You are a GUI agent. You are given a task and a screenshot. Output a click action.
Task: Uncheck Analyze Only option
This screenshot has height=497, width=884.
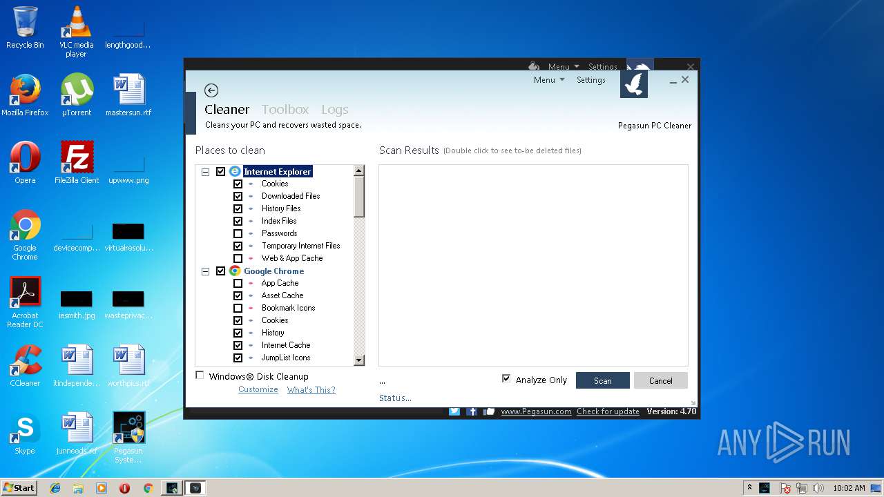tap(506, 378)
